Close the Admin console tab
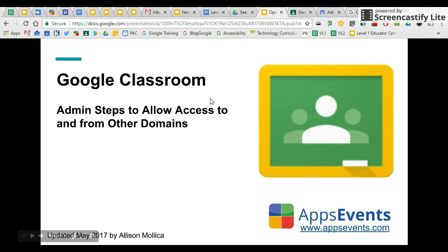 (x=339, y=12)
